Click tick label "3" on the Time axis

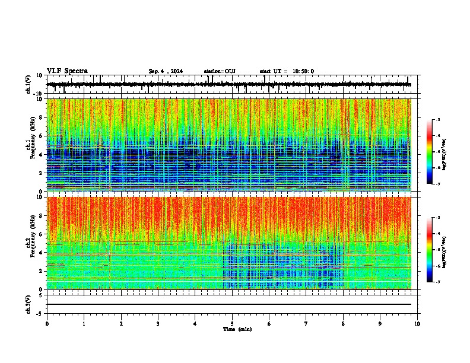[158, 324]
